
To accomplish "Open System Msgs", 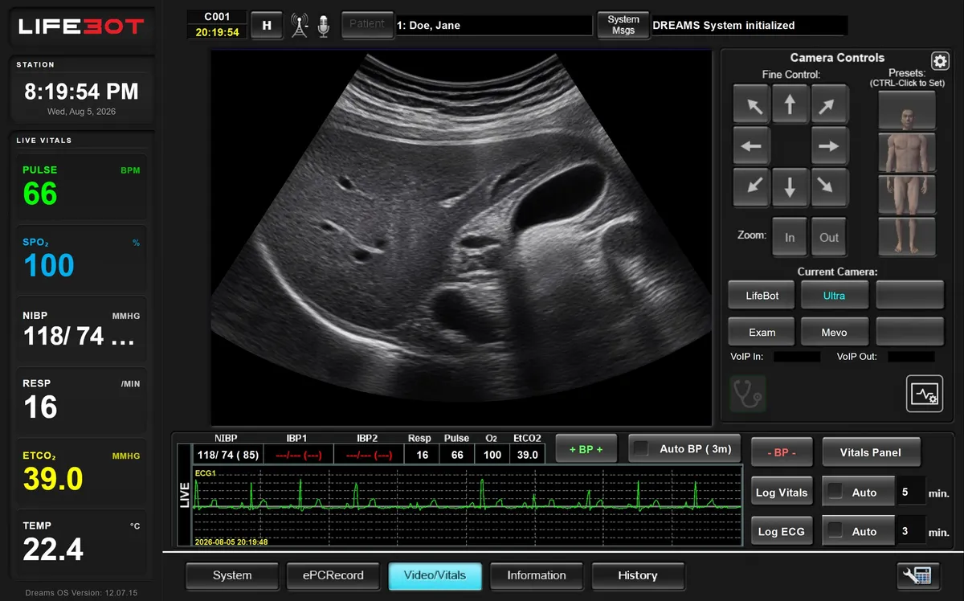I will (x=623, y=25).
